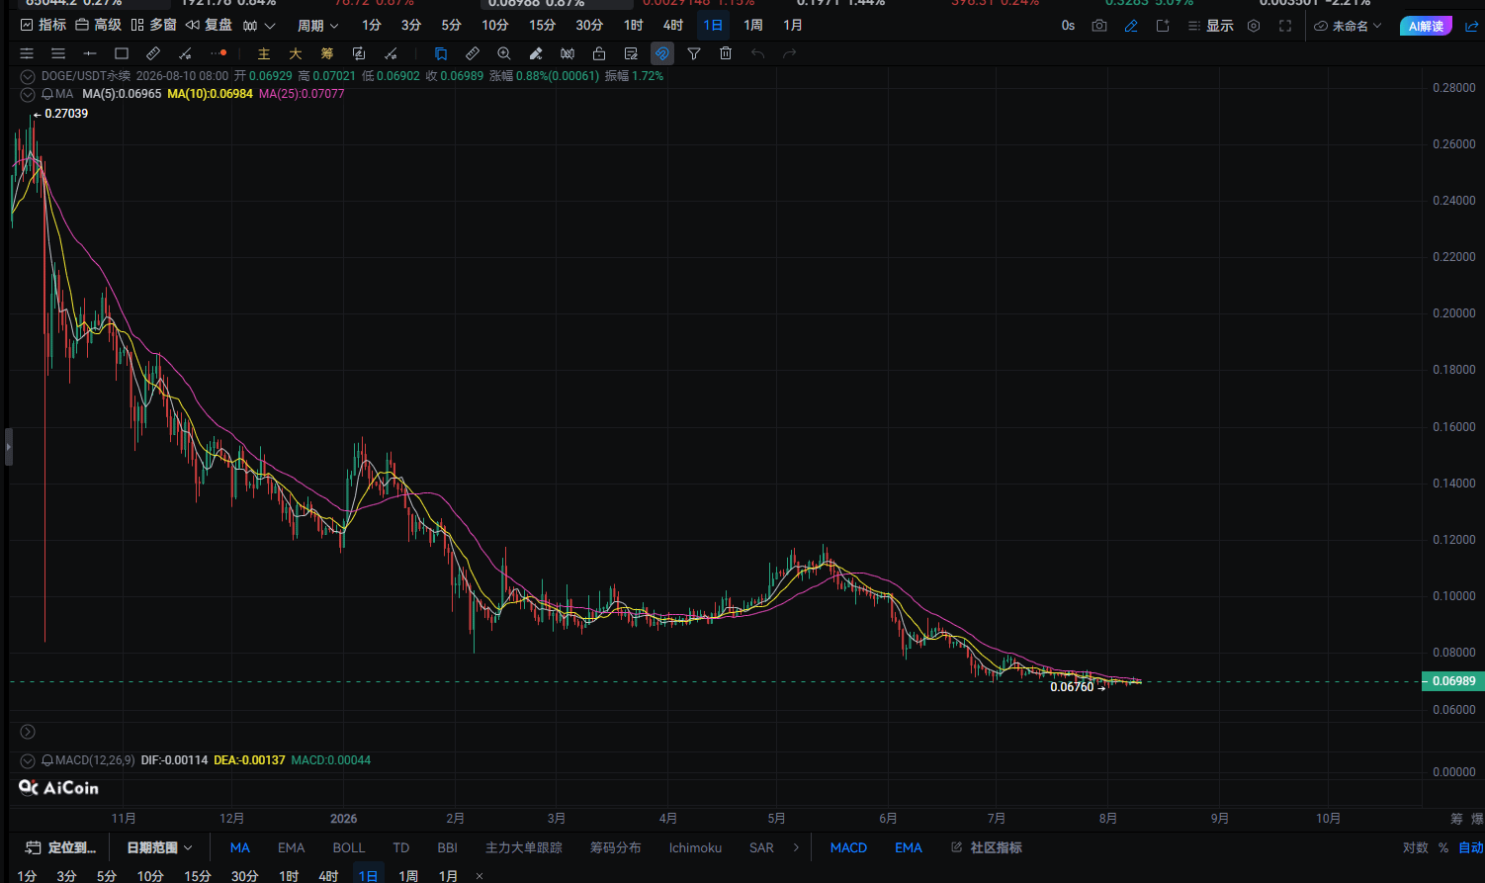
Task: Select the horizontal line drawing tool
Action: point(90,53)
